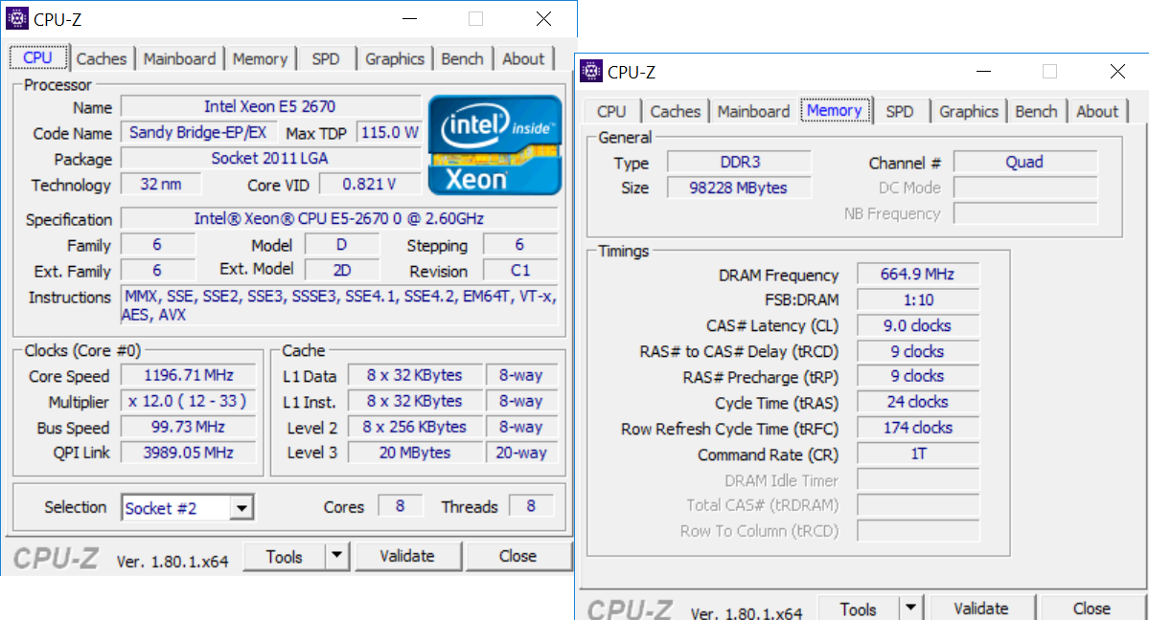This screenshot has width=1149, height=620.
Task: Click the processor name field Intel Xeon E5 2670
Action: coord(270,107)
